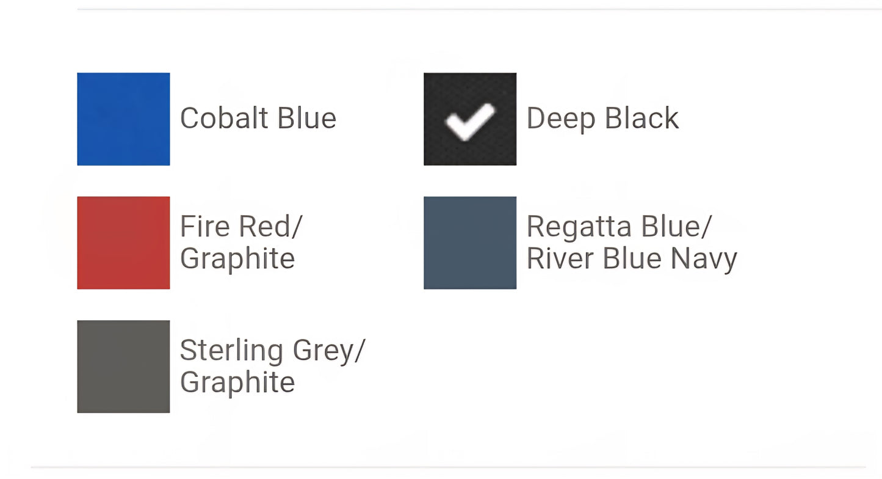Click "Graphite" beneath the Sterling Grey text
Viewport: 882px width, 479px height.
[237, 382]
